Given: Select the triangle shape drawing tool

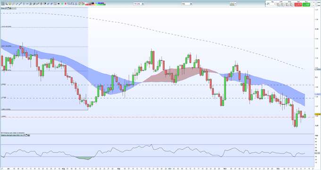Looking at the screenshot, I should (x=76, y=4).
